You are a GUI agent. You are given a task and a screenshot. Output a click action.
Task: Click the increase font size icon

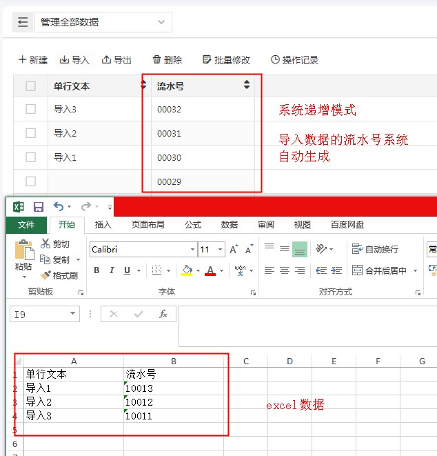[234, 249]
